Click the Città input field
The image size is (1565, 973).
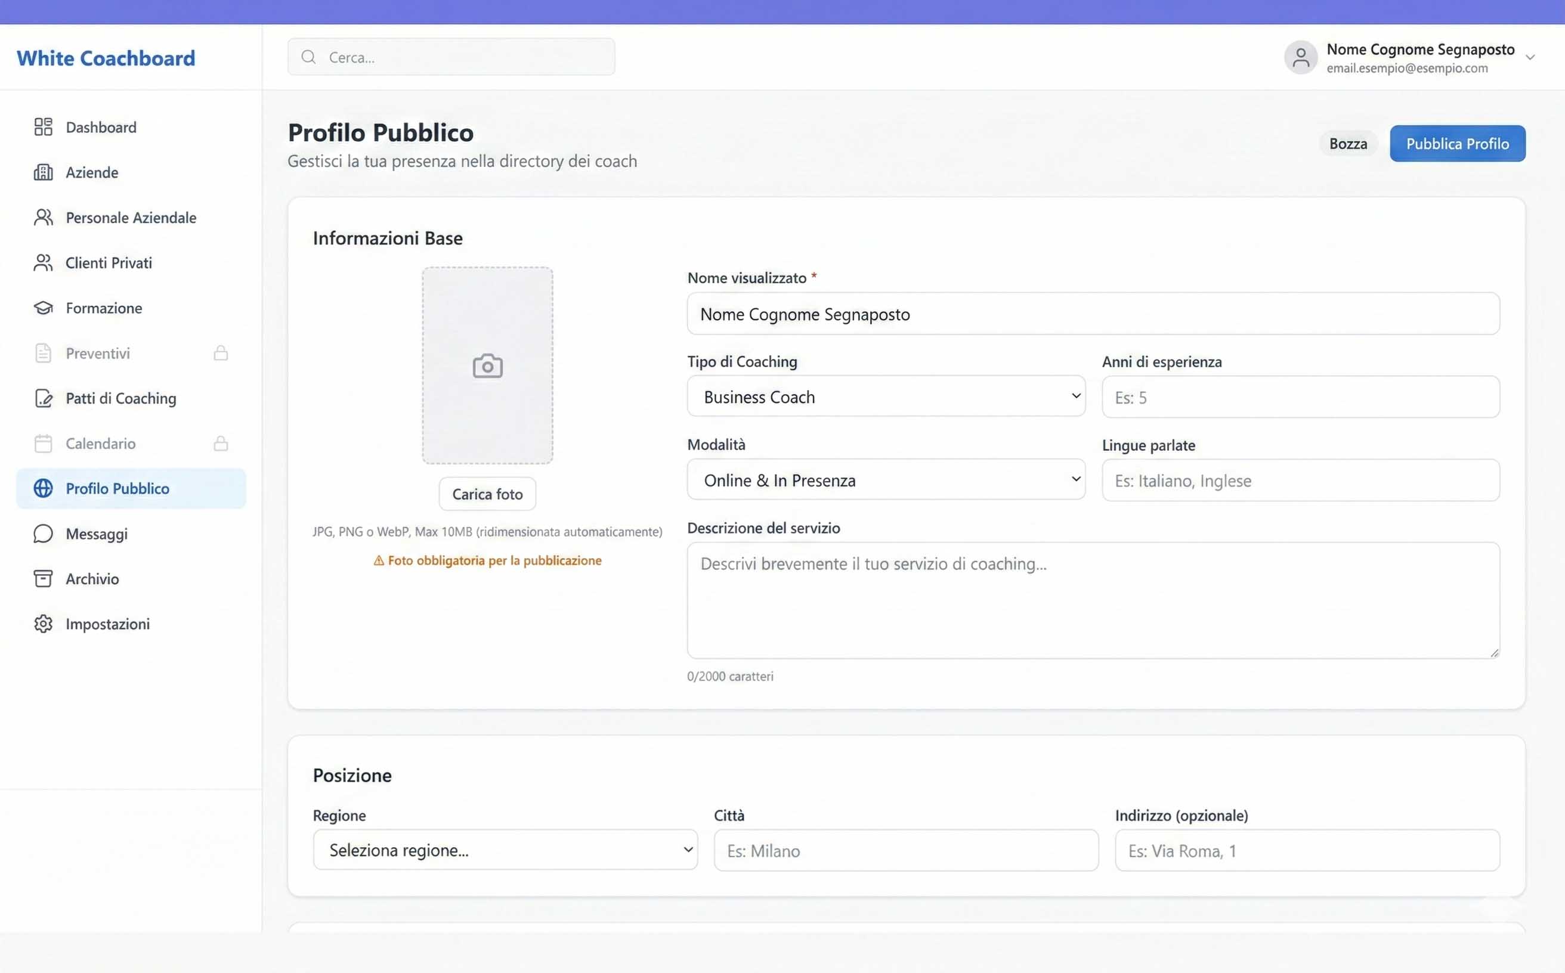tap(907, 850)
